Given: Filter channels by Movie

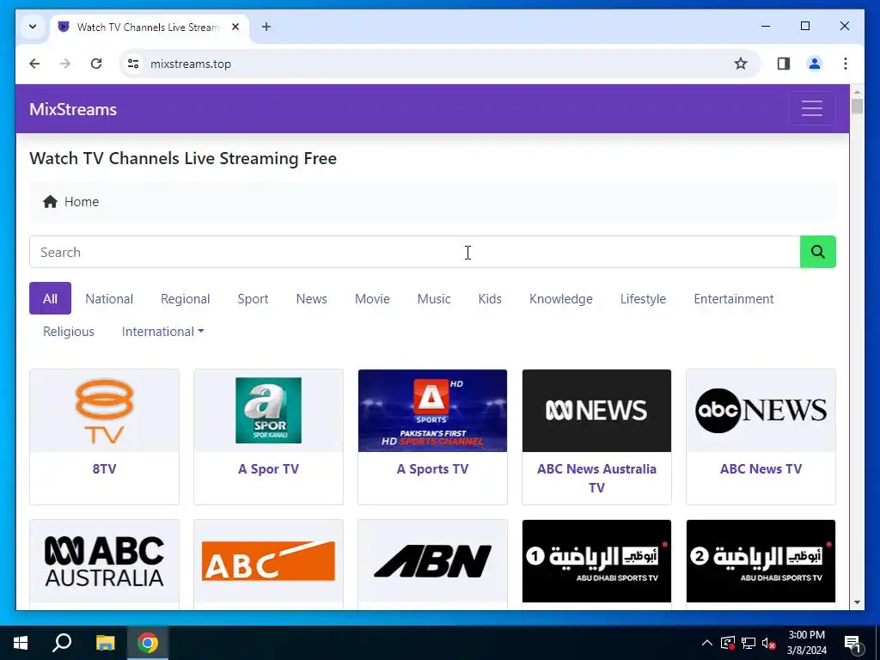Looking at the screenshot, I should (x=372, y=298).
